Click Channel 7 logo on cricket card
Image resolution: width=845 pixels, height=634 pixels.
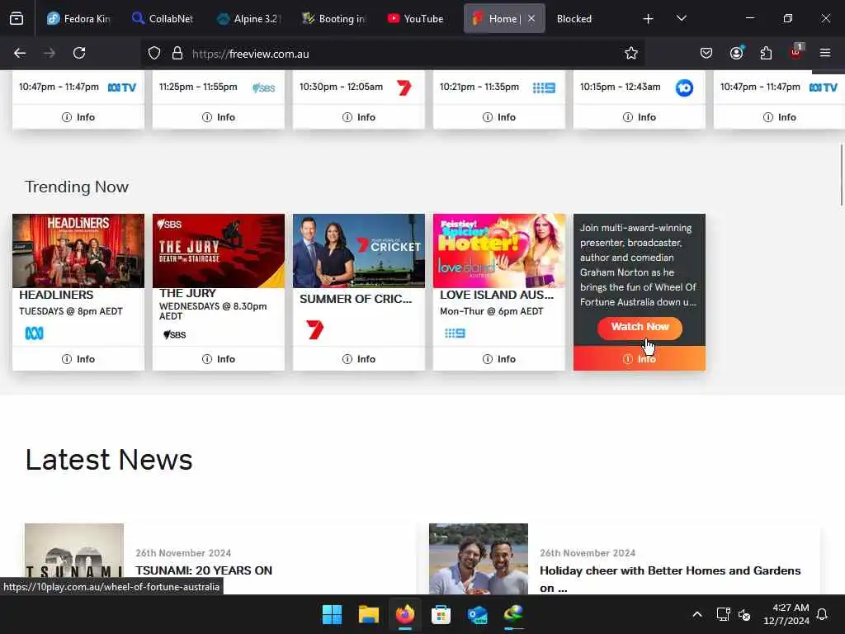pyautogui.click(x=314, y=330)
